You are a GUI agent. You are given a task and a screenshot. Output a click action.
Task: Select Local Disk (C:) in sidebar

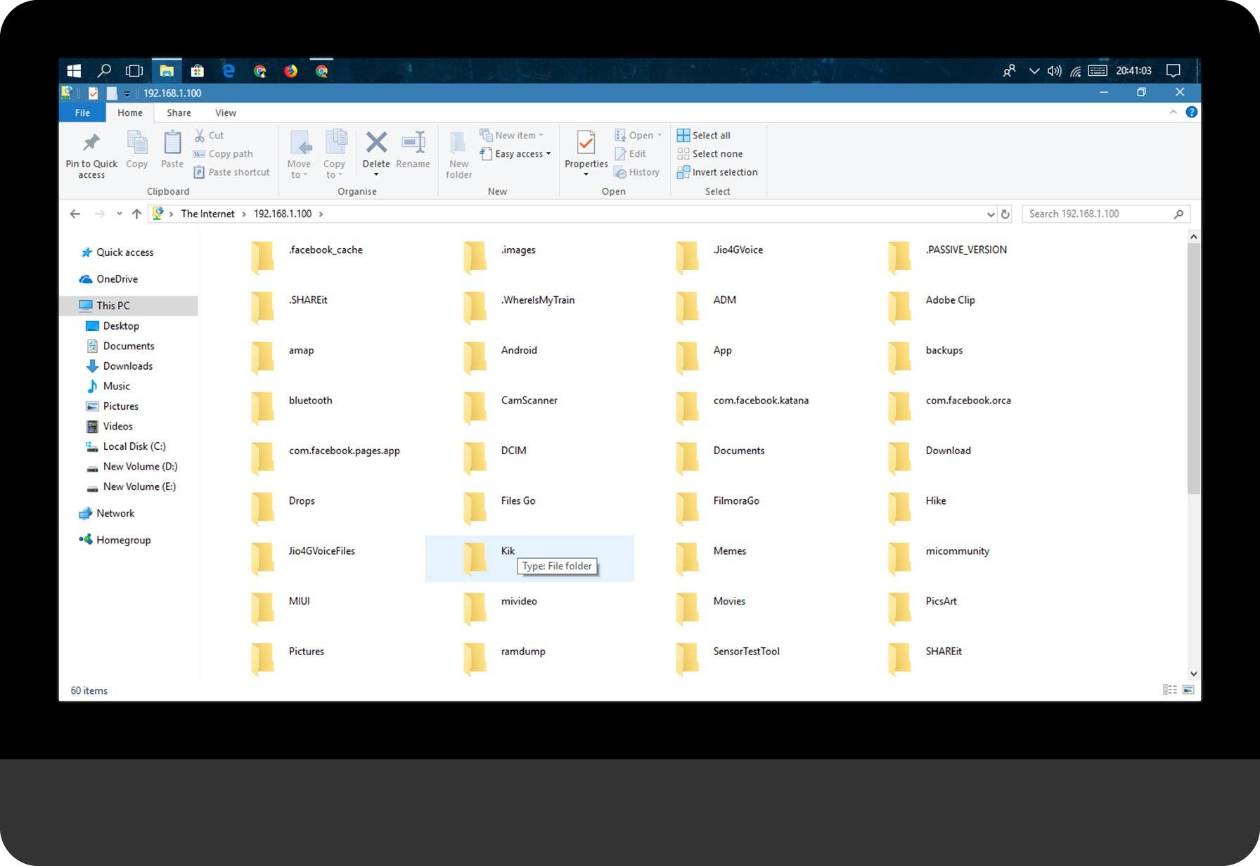click(x=134, y=446)
